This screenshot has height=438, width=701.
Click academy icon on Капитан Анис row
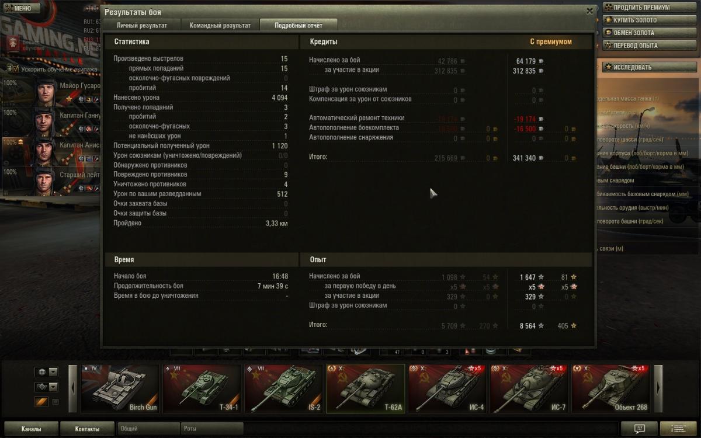21,142
